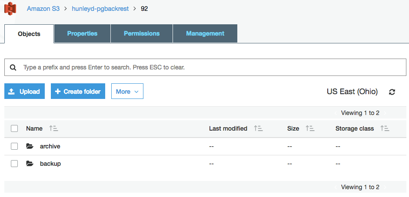Sort by Size using its sort icon
Viewport: 409px width, 197px height.
310,128
